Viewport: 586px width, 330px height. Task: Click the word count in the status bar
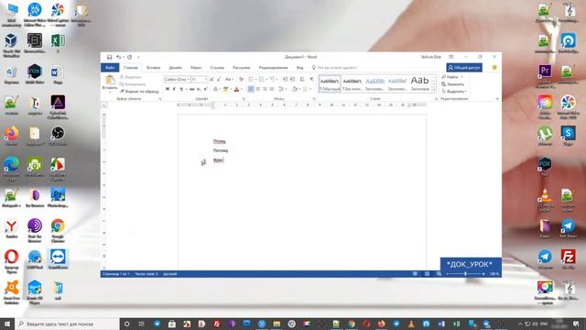click(146, 274)
